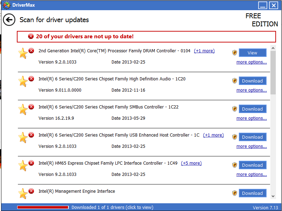Image resolution: width=282 pixels, height=211 pixels.
Task: Click scrollbar down arrow
Action: (273, 196)
